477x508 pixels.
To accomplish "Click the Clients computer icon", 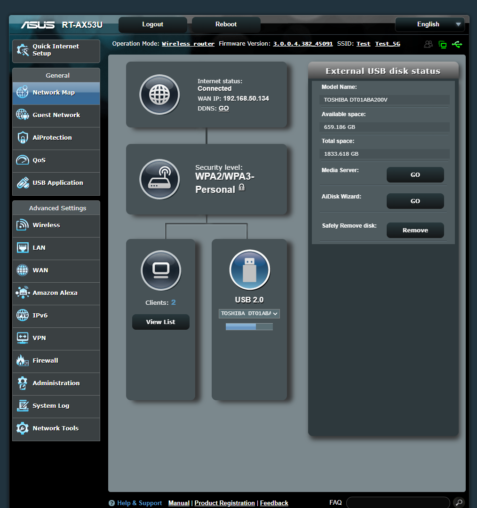I will [160, 270].
